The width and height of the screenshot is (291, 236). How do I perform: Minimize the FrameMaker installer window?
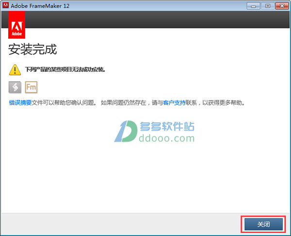254,6
